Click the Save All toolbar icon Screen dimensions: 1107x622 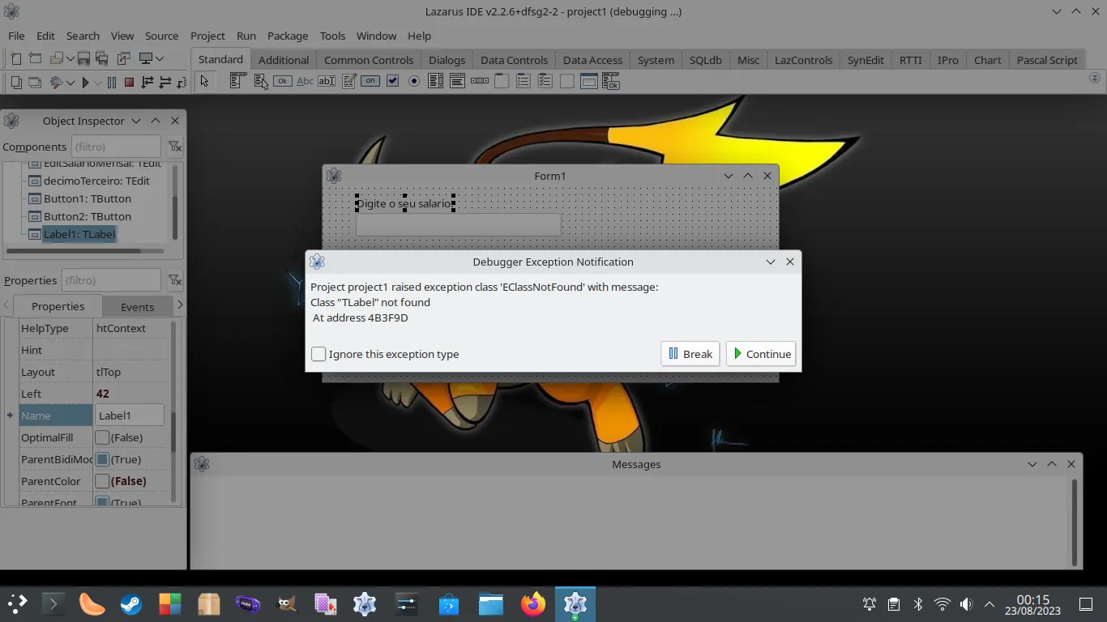pyautogui.click(x=102, y=58)
